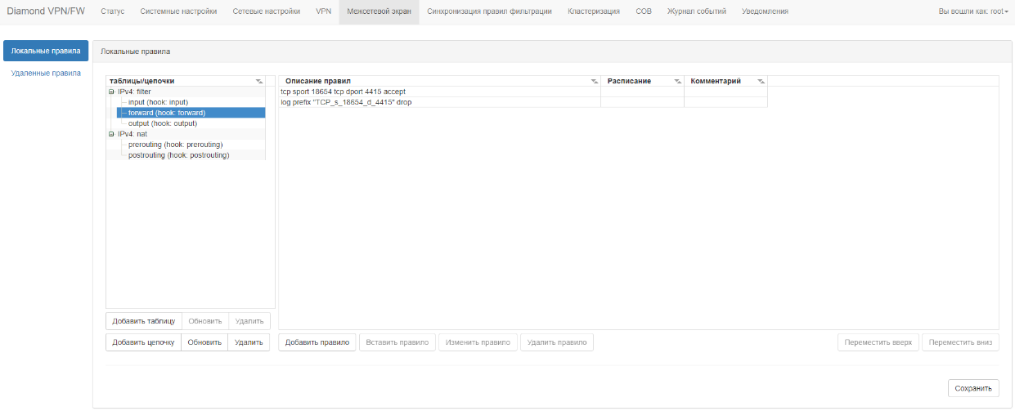Image resolution: width=1015 pixels, height=411 pixels.
Task: Open filter icon in Описание правил header
Action: point(595,82)
